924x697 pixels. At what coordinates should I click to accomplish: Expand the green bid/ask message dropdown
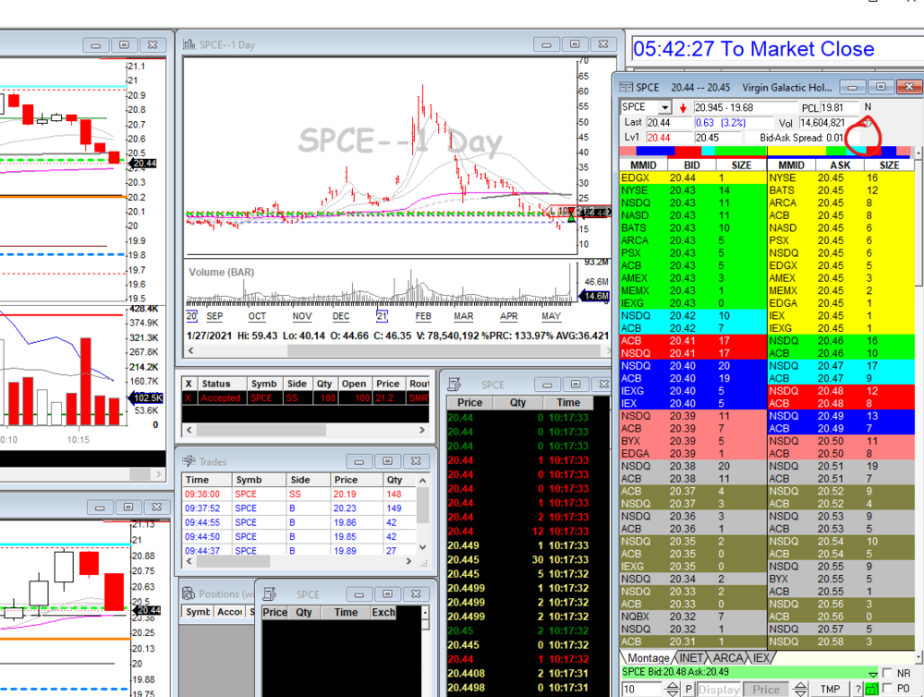click(873, 673)
